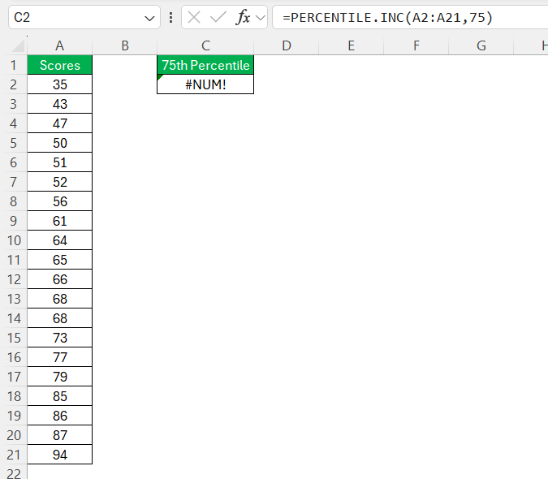
Task: Select cell containing 35
Action: [x=60, y=84]
